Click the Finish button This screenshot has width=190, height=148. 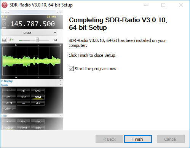point(138,139)
